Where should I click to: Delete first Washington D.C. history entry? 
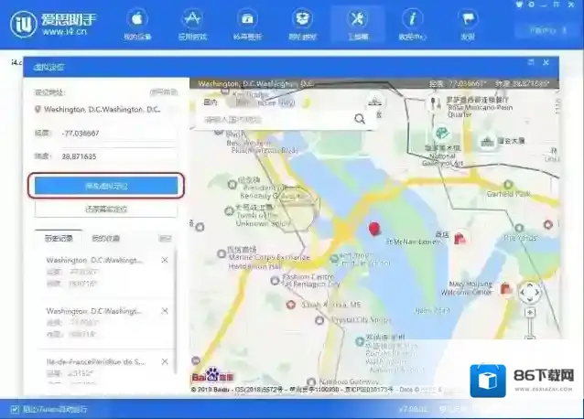click(x=165, y=261)
